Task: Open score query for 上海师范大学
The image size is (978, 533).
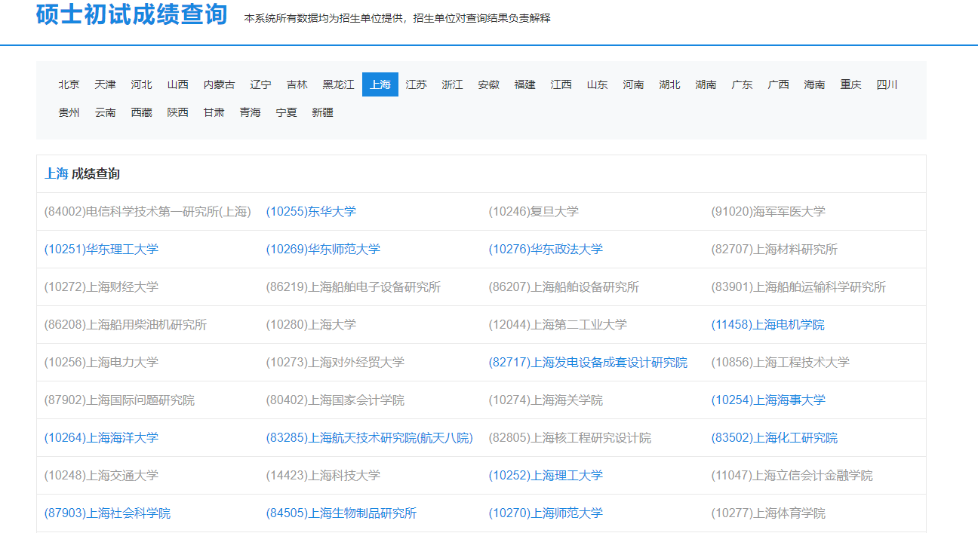Action: (546, 513)
